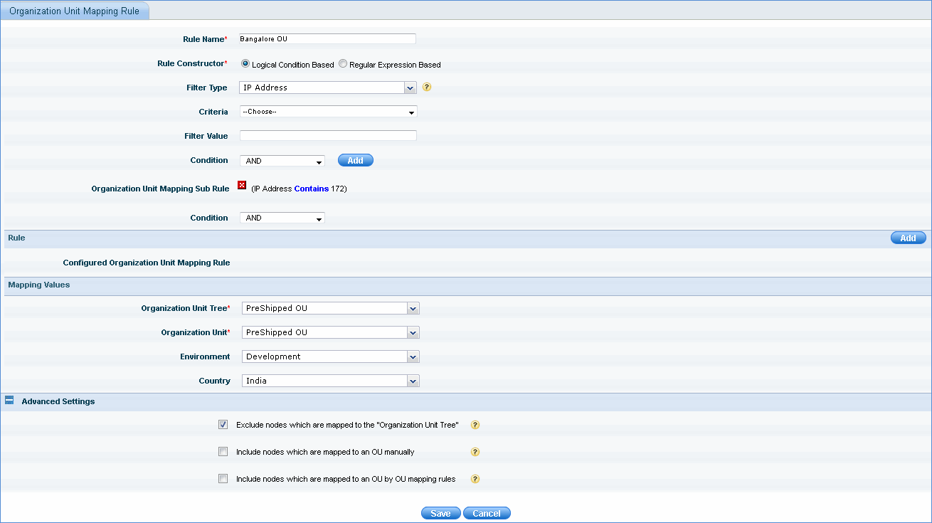Click Add button in the Rule header
The image size is (932, 523).
(908, 238)
